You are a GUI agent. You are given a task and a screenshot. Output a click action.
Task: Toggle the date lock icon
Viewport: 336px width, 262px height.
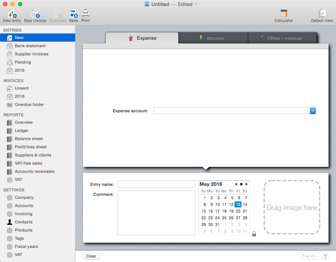coord(254,234)
